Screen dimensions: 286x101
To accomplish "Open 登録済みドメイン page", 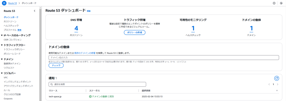I will (x=12, y=63).
